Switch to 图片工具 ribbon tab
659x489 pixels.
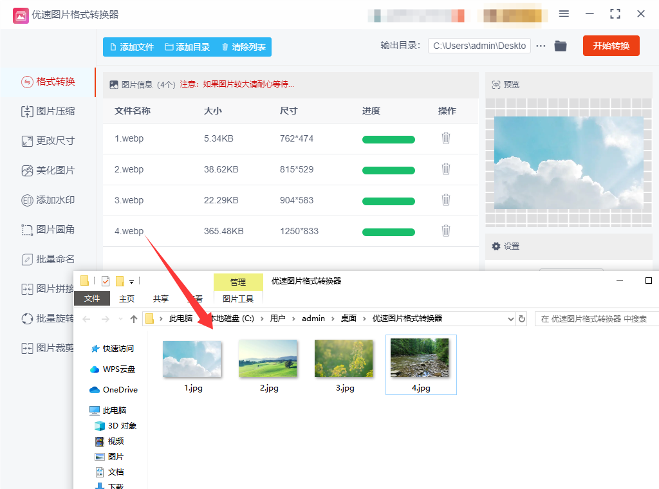pyautogui.click(x=238, y=299)
